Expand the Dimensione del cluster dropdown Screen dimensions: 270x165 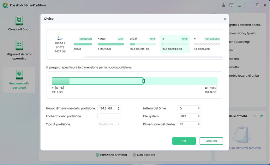(x=189, y=124)
